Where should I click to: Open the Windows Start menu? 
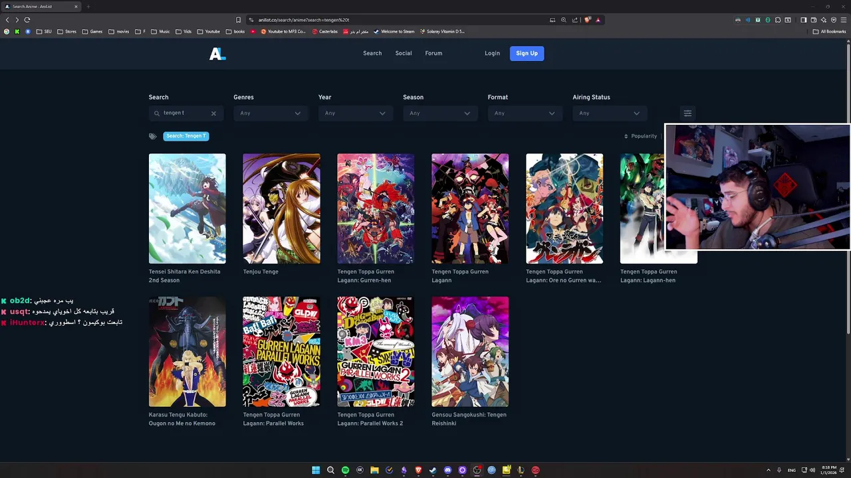tap(316, 470)
